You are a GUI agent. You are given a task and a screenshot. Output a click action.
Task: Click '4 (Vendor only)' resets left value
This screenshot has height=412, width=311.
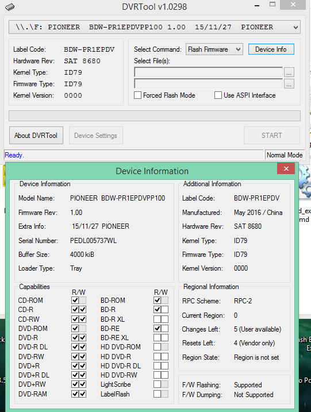click(254, 343)
